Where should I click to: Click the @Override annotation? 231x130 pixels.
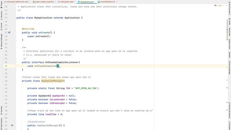click(x=28, y=29)
